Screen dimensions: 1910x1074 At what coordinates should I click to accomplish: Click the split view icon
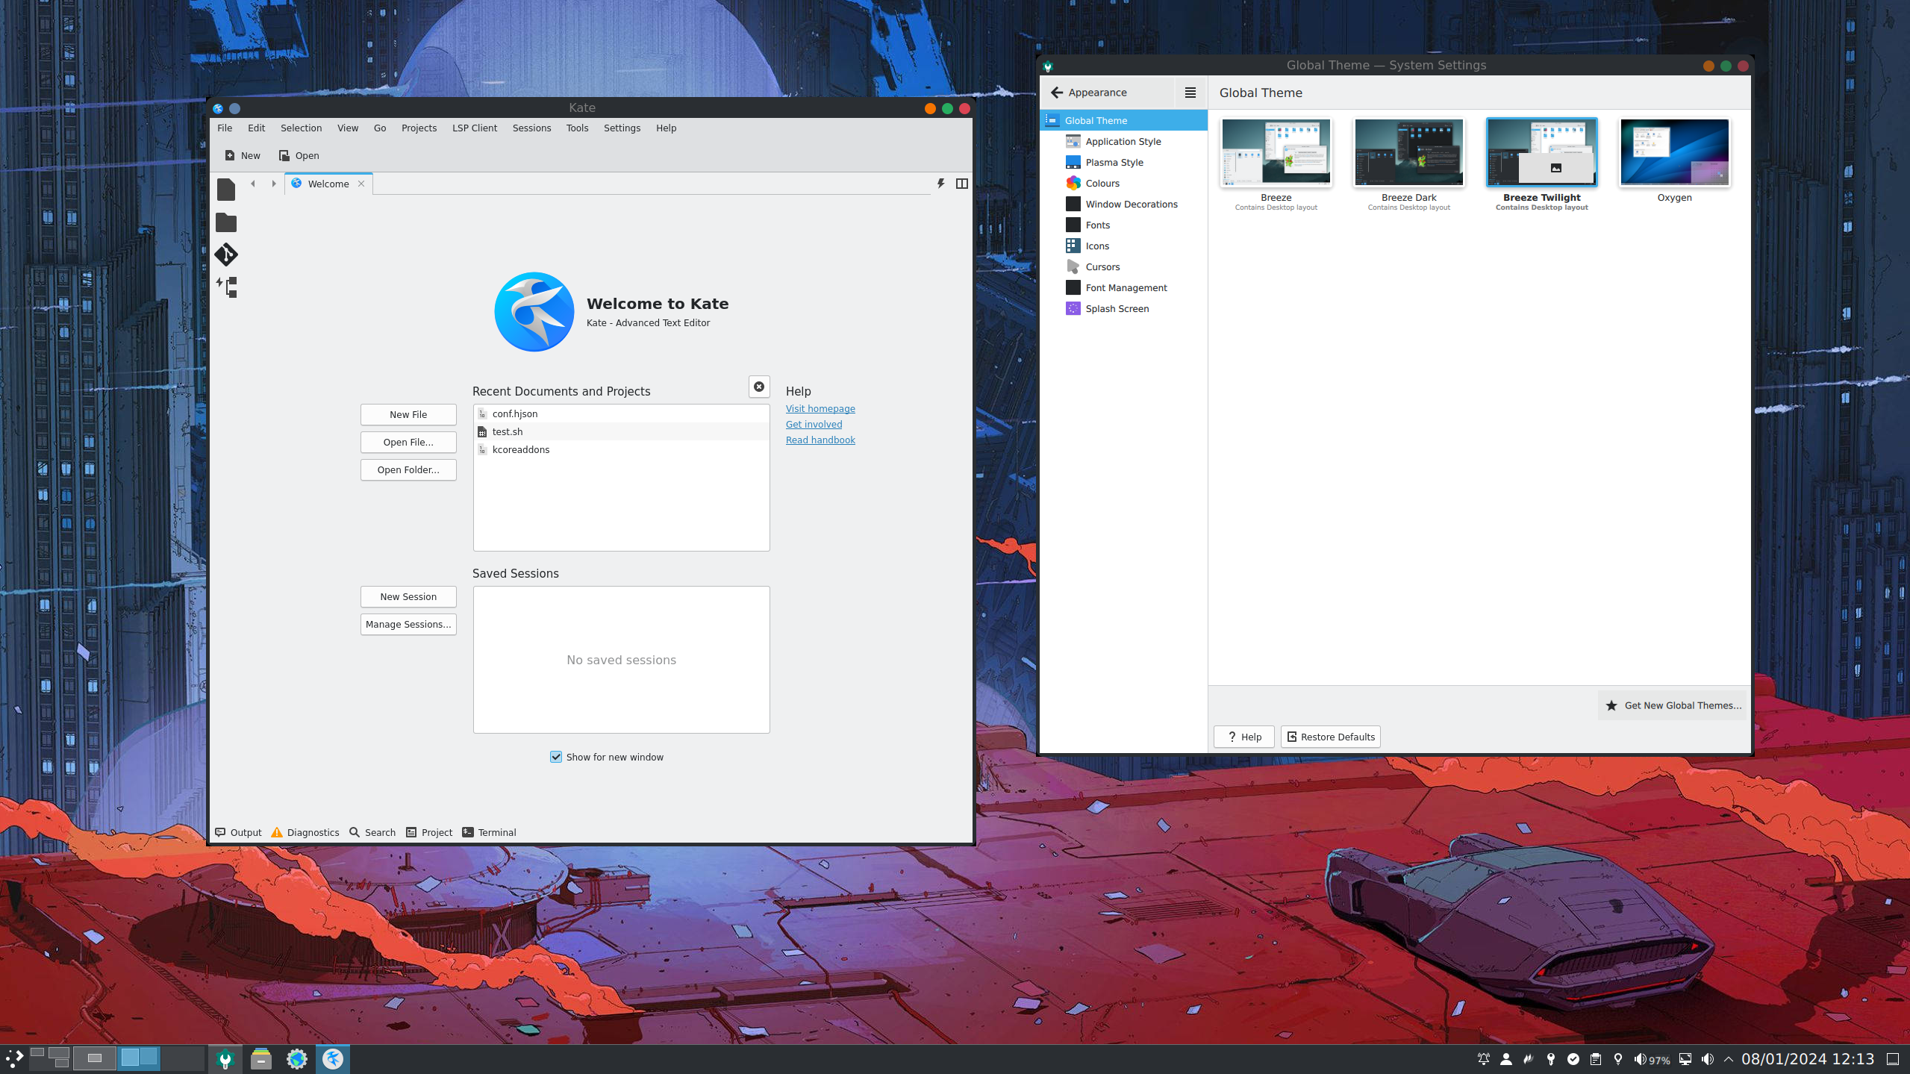click(x=961, y=184)
